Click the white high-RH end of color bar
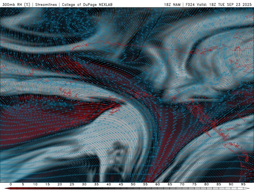 [x=246, y=188]
